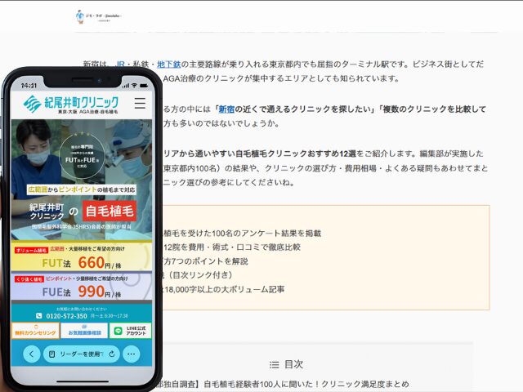The height and width of the screenshot is (392, 523).
Task: Click the FUE法 990円 price banner
Action: (82, 289)
